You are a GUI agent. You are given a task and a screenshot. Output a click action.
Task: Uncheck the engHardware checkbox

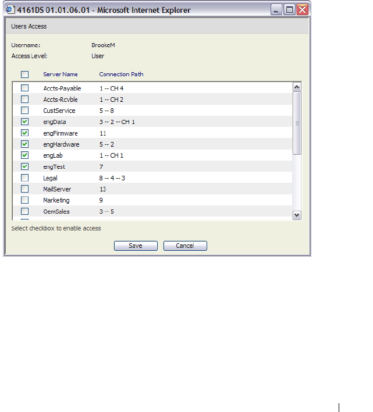tap(24, 144)
